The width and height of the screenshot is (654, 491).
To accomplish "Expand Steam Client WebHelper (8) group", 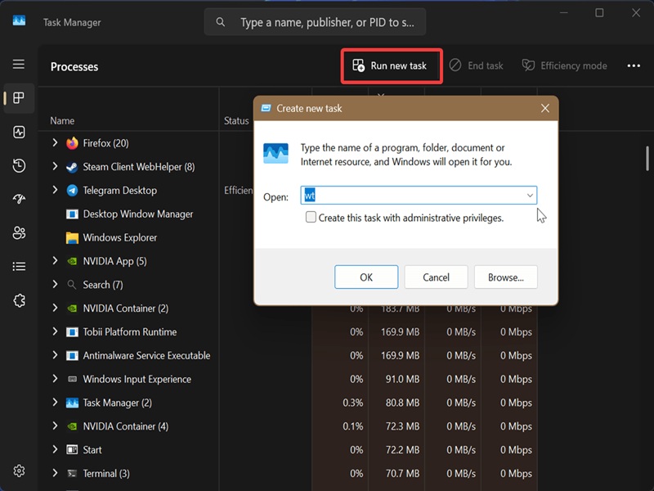I will [x=55, y=166].
